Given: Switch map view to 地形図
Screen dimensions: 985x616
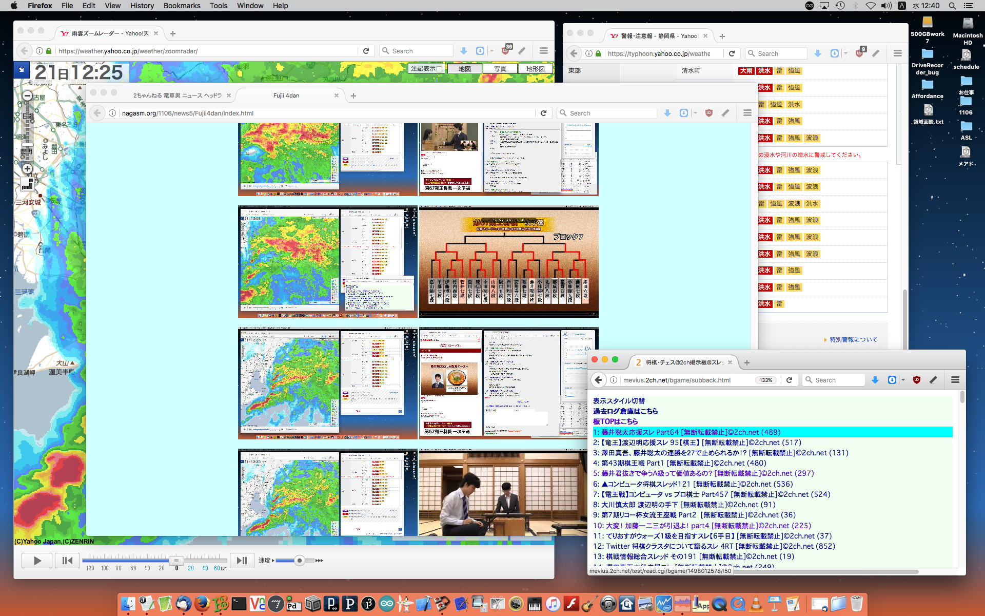Looking at the screenshot, I should (x=535, y=69).
